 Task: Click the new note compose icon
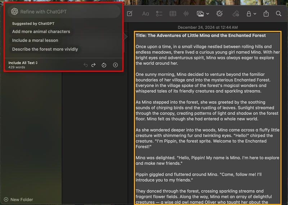130,14
